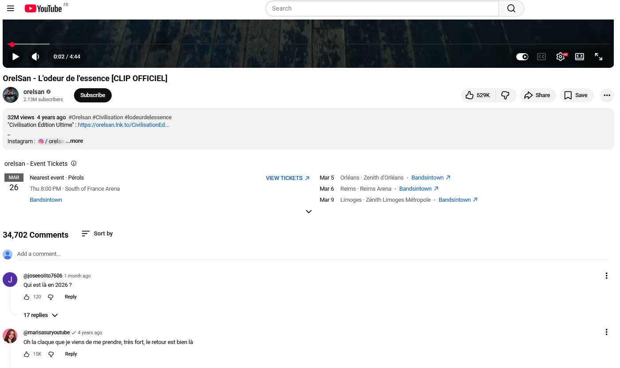Open the YouTube guide hamburger menu

[11, 8]
